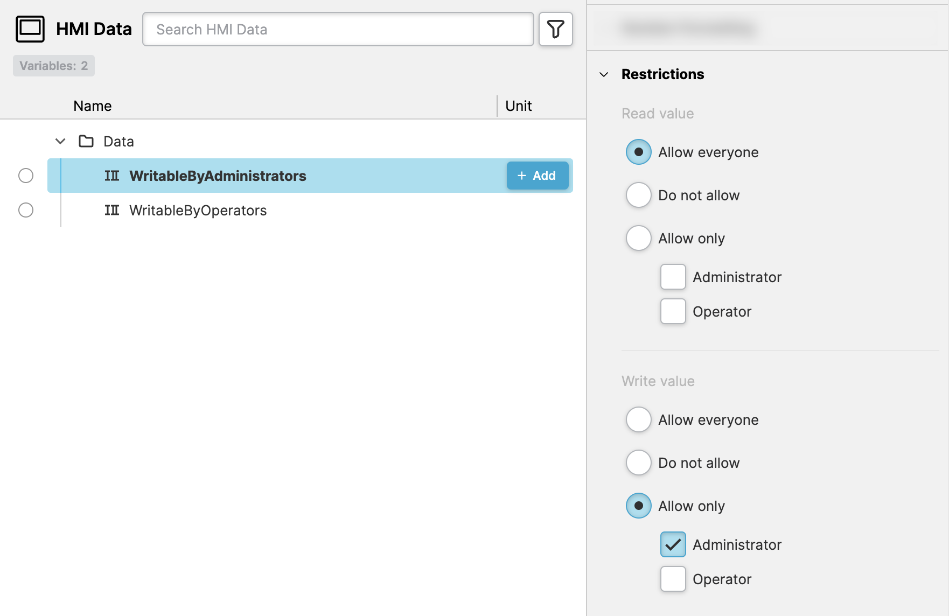The height and width of the screenshot is (616, 949).
Task: Open the filter options funnel icon
Action: (555, 29)
